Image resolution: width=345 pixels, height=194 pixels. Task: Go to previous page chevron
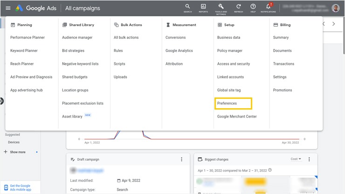(x=324, y=24)
